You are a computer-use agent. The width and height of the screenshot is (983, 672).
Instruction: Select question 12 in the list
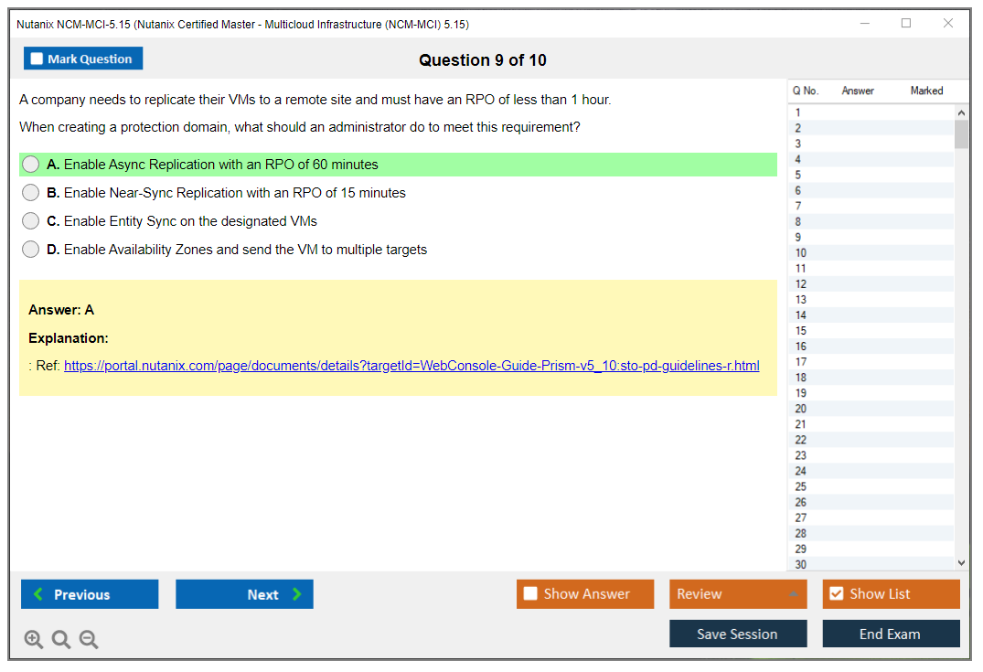click(x=801, y=284)
